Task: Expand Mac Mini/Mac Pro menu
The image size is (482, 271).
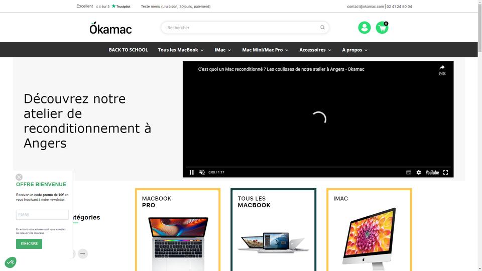Action: tap(265, 50)
